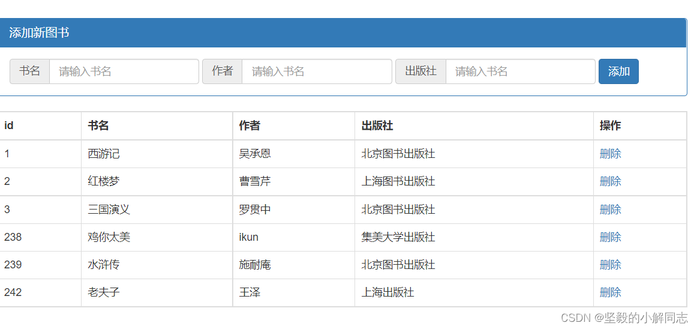Viewport: 697px width, 329px height.
Task: Select the 西游记 book name cell
Action: coord(157,154)
